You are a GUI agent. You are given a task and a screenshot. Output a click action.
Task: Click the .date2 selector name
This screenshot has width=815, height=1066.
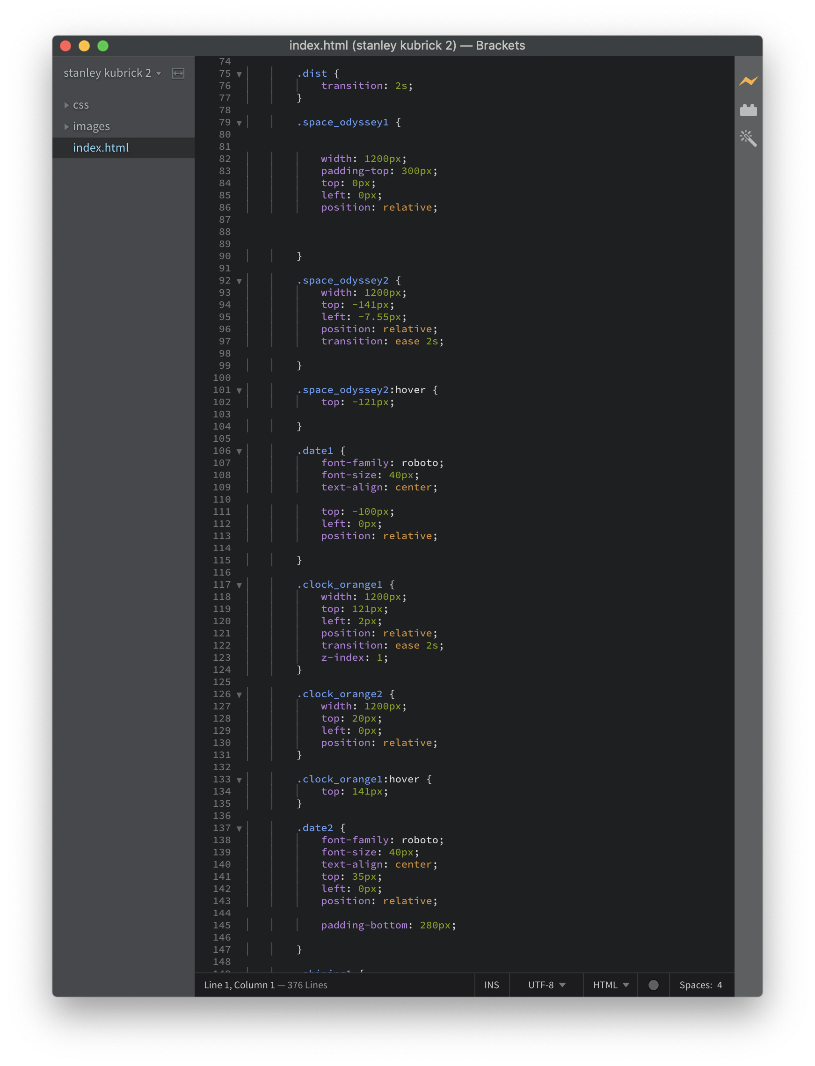tap(315, 828)
